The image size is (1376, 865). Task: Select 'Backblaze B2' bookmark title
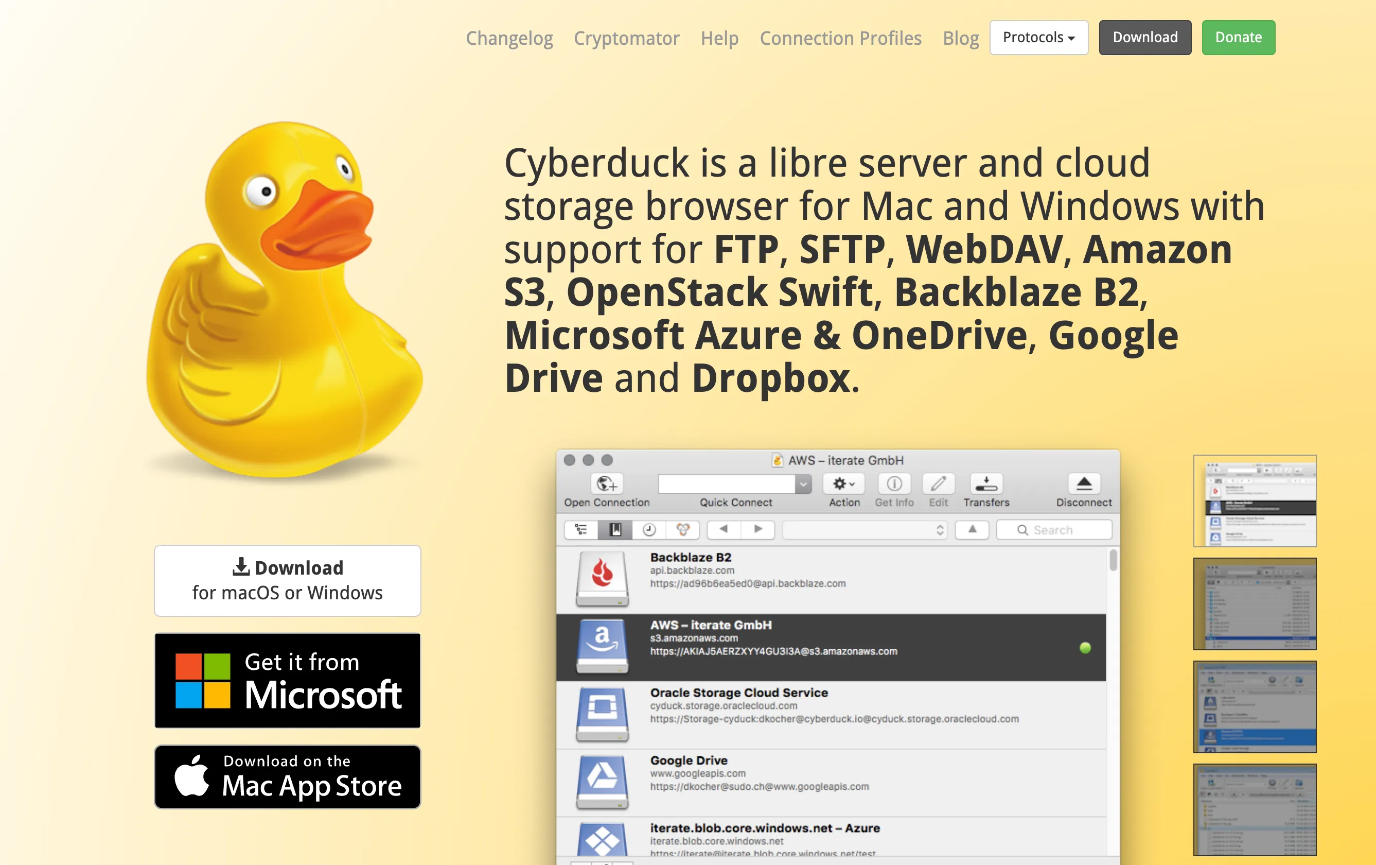(690, 557)
